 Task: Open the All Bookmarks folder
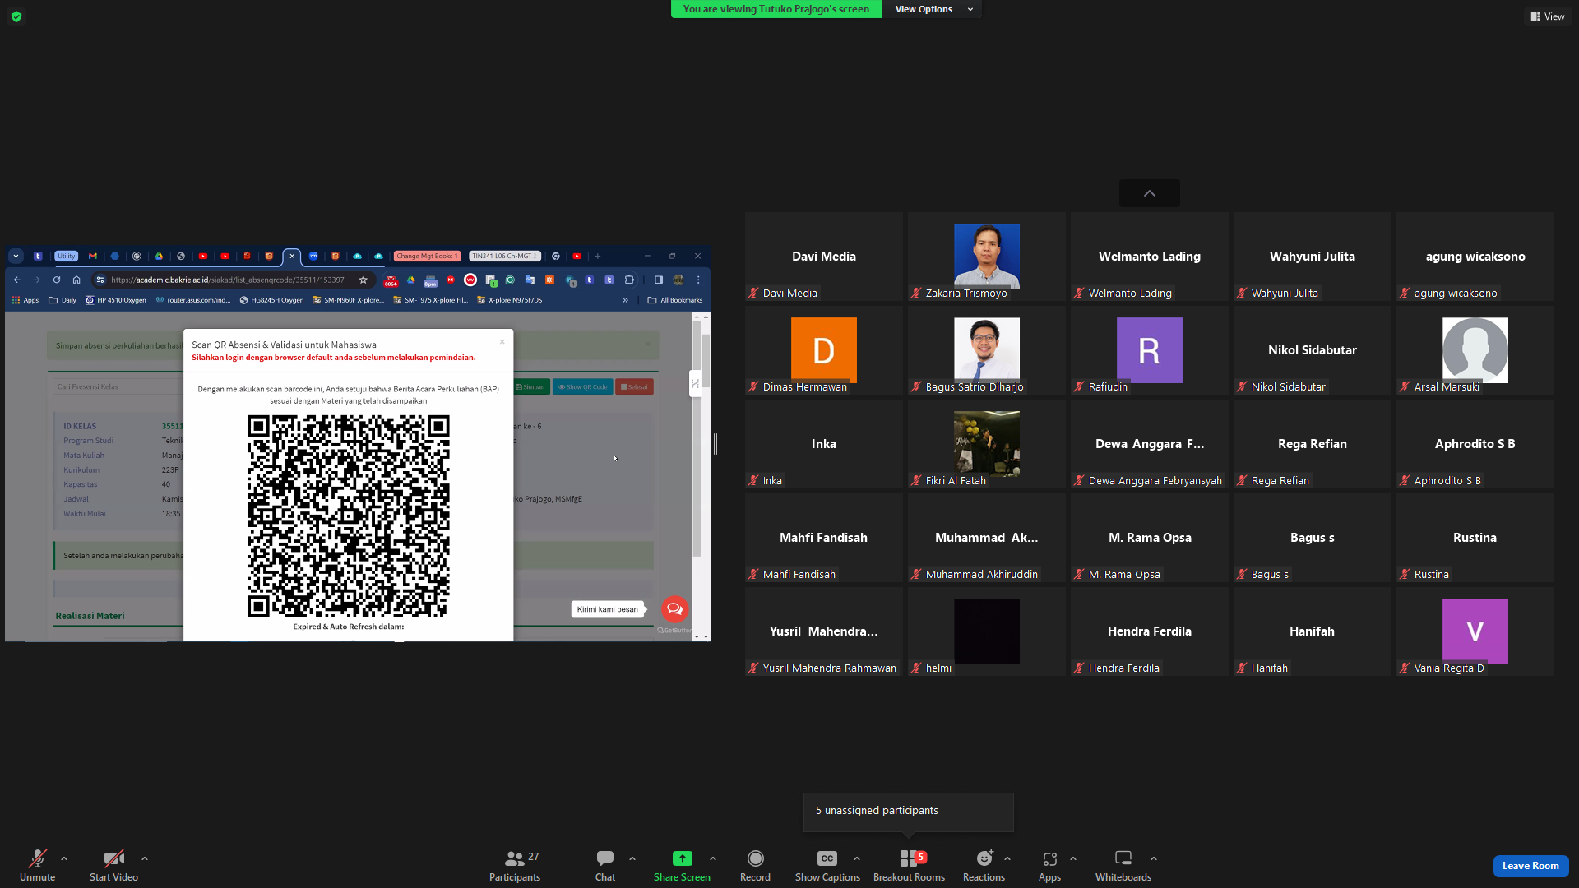point(675,300)
